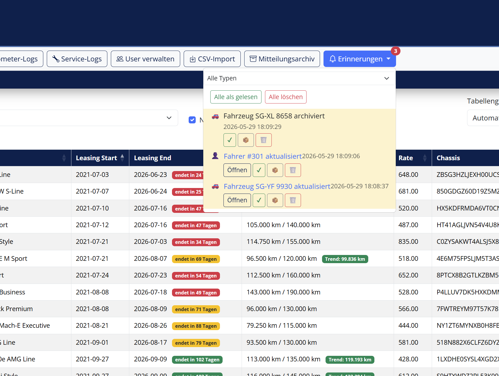Sort by the Rate column arrows
499x376 pixels.
425,158
